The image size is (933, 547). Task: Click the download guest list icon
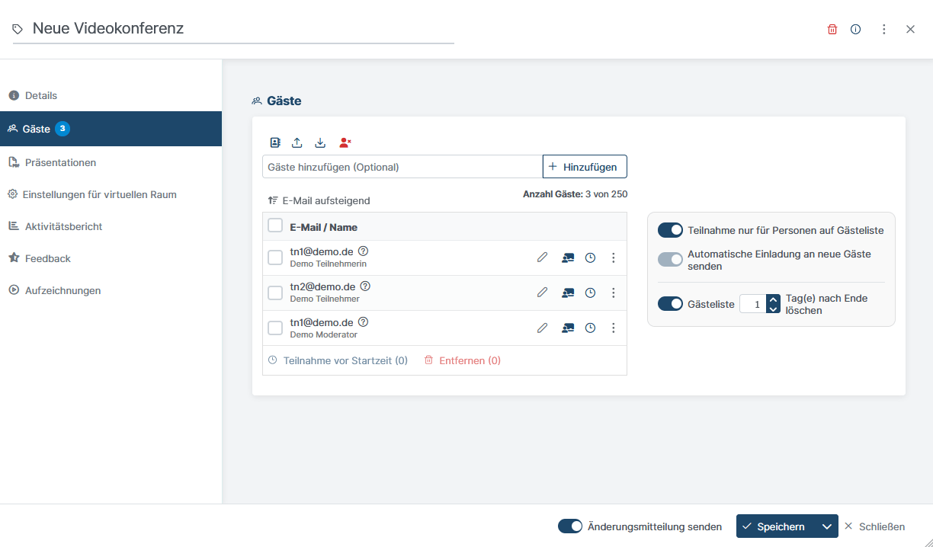tap(320, 142)
